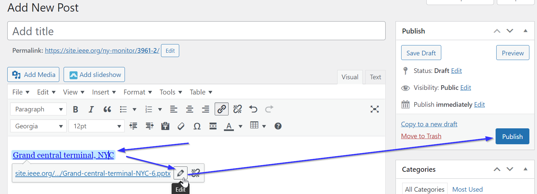This screenshot has height=194, width=537.
Task: Open the Format menu
Action: tap(137, 92)
